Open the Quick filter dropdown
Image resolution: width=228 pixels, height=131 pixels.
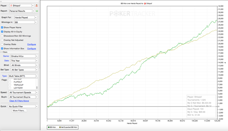click(x=23, y=106)
